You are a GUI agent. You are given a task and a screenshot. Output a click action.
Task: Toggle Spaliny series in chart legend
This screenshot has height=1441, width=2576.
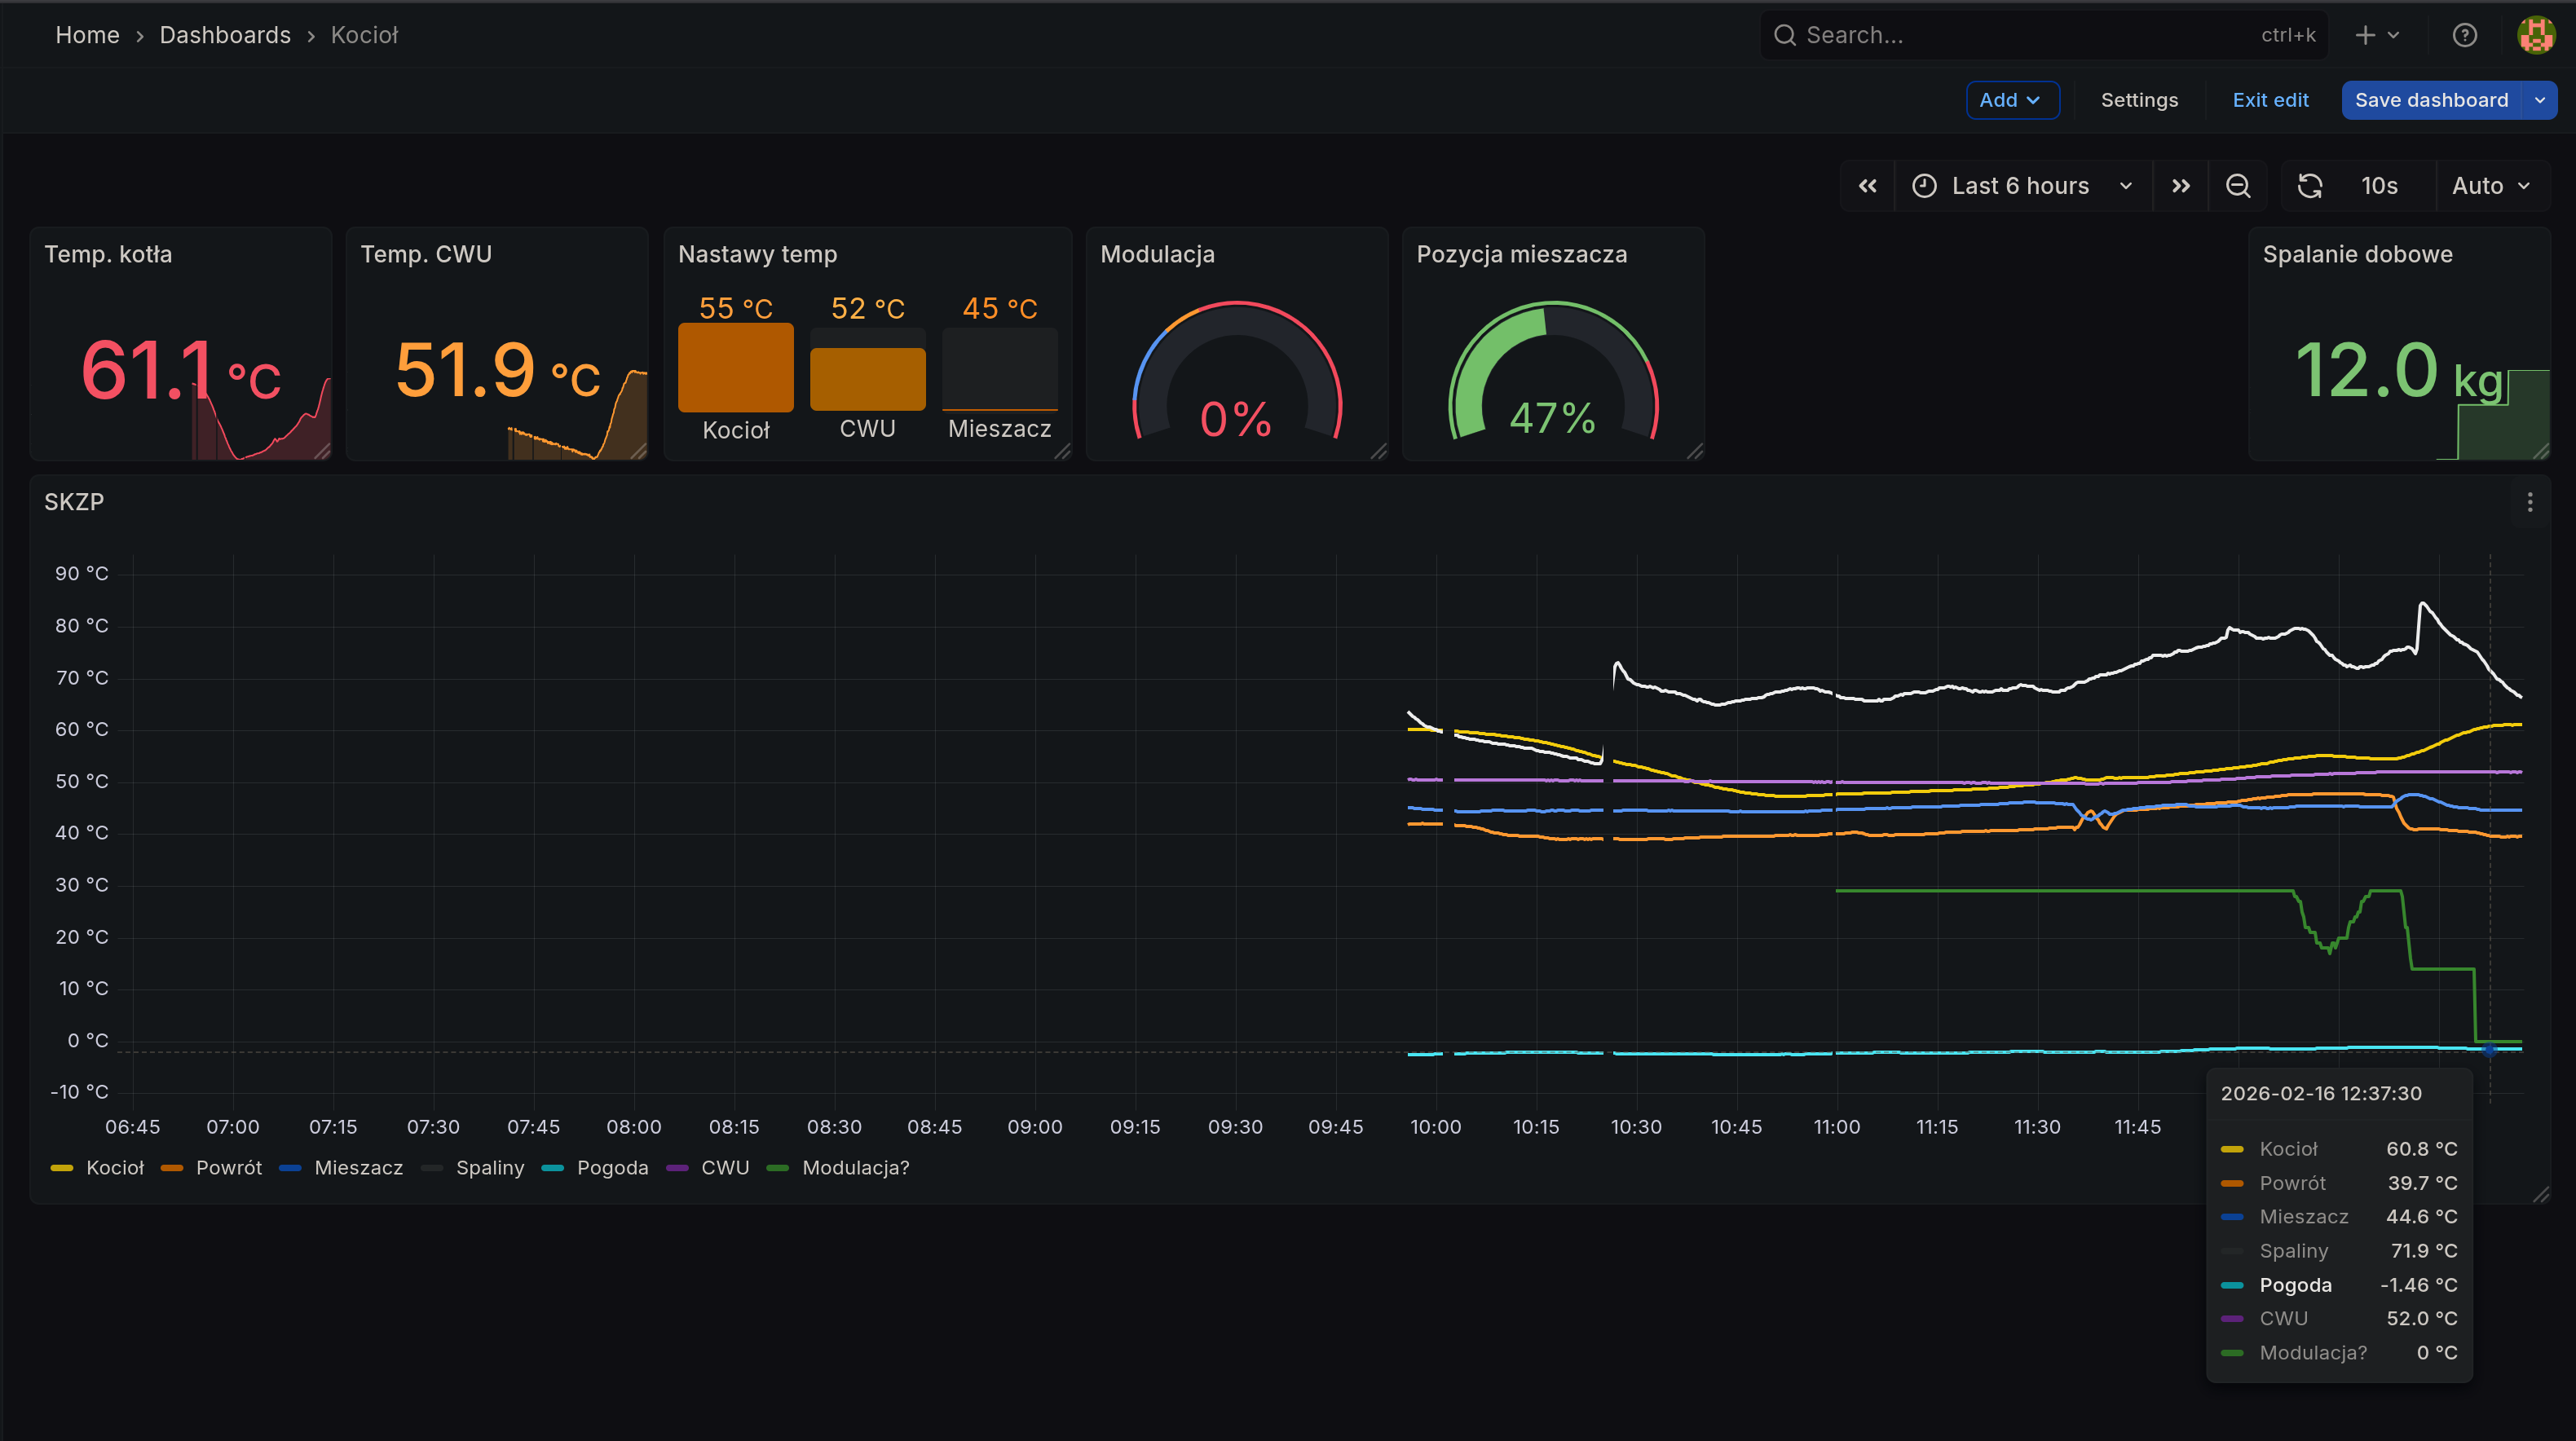coord(489,1168)
